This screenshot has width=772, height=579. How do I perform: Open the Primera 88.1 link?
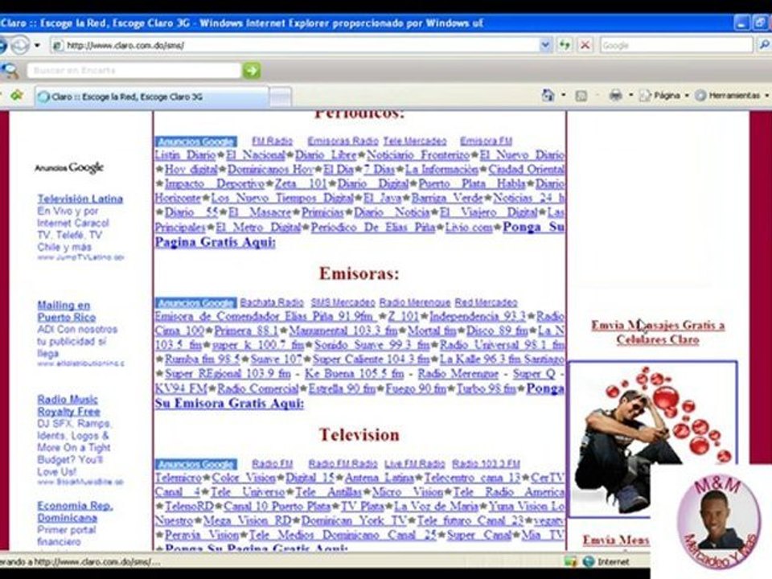(x=247, y=331)
